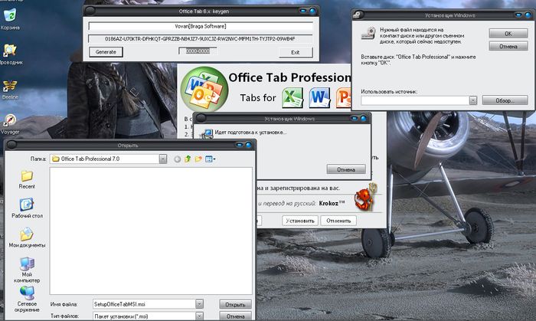The width and height of the screenshot is (536, 321).
Task: Click Generate in the keygen window
Action: [x=106, y=52]
